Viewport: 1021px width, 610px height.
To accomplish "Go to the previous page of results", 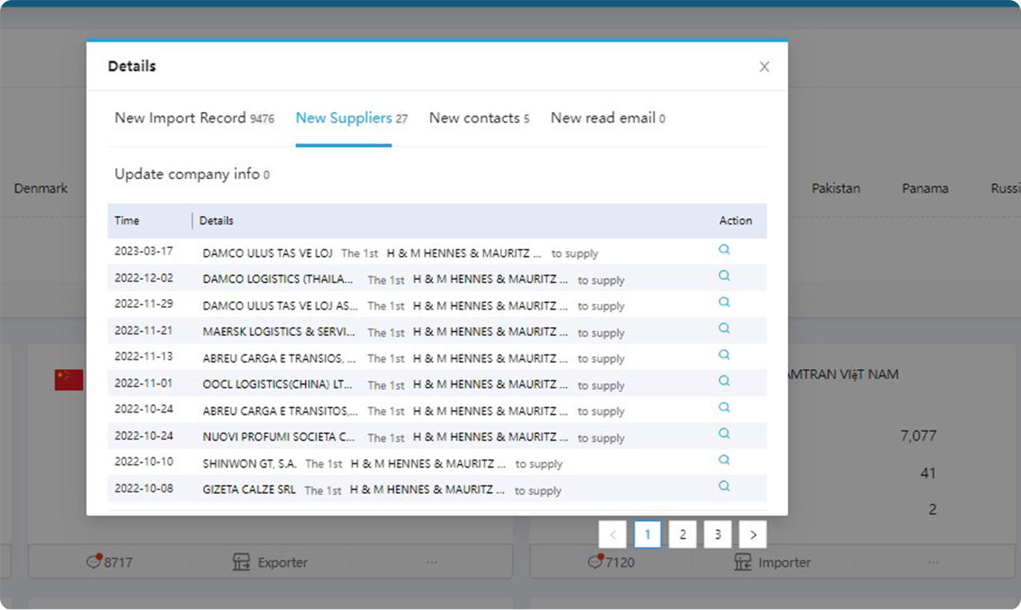I will tap(613, 535).
